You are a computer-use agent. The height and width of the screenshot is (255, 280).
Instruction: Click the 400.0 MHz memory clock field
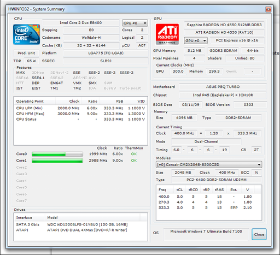184,133
